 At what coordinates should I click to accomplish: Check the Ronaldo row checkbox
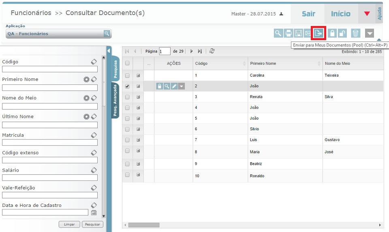click(127, 175)
